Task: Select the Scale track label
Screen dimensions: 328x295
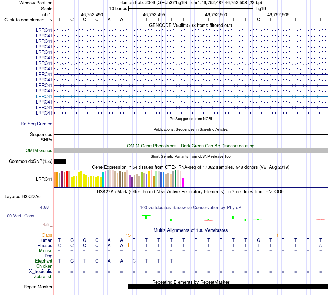Action: (x=47, y=9)
